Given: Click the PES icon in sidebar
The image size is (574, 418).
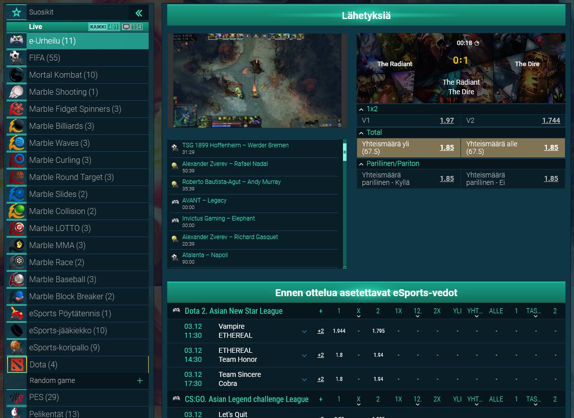Looking at the screenshot, I should [x=17, y=397].
